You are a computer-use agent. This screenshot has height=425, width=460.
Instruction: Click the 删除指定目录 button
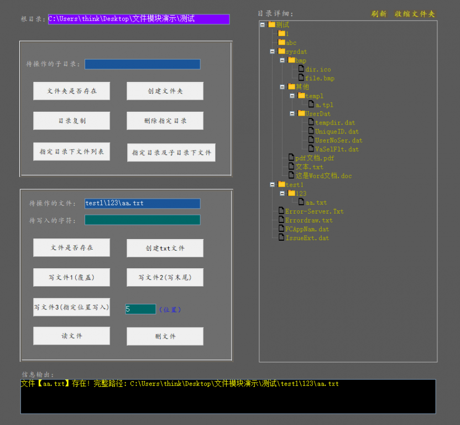pyautogui.click(x=165, y=121)
